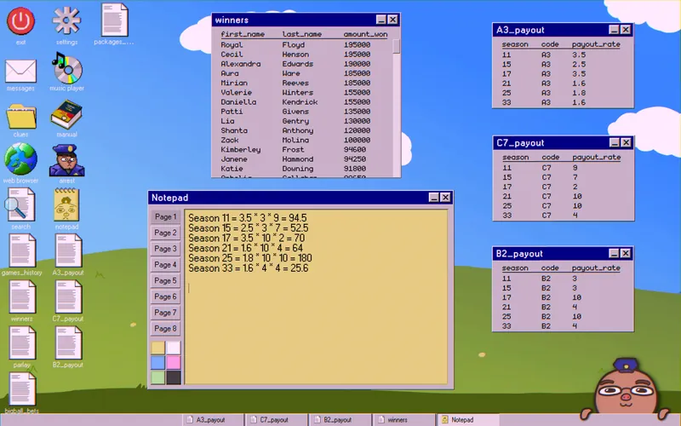Open the C7_payout desktop file icon
The width and height of the screenshot is (681, 426).
(68, 296)
